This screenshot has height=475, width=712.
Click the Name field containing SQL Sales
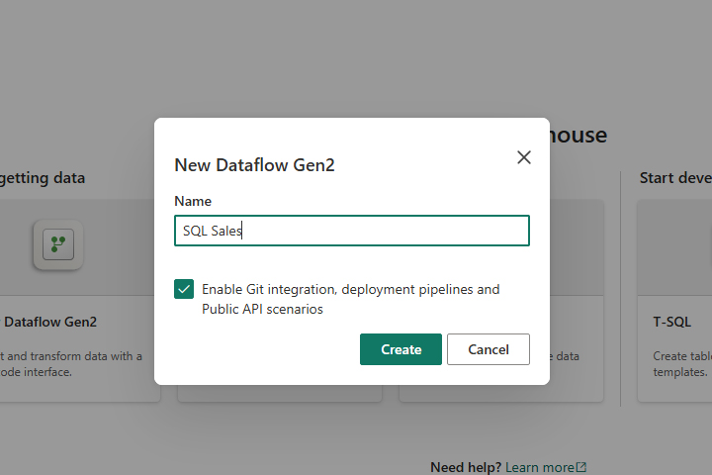[351, 231]
